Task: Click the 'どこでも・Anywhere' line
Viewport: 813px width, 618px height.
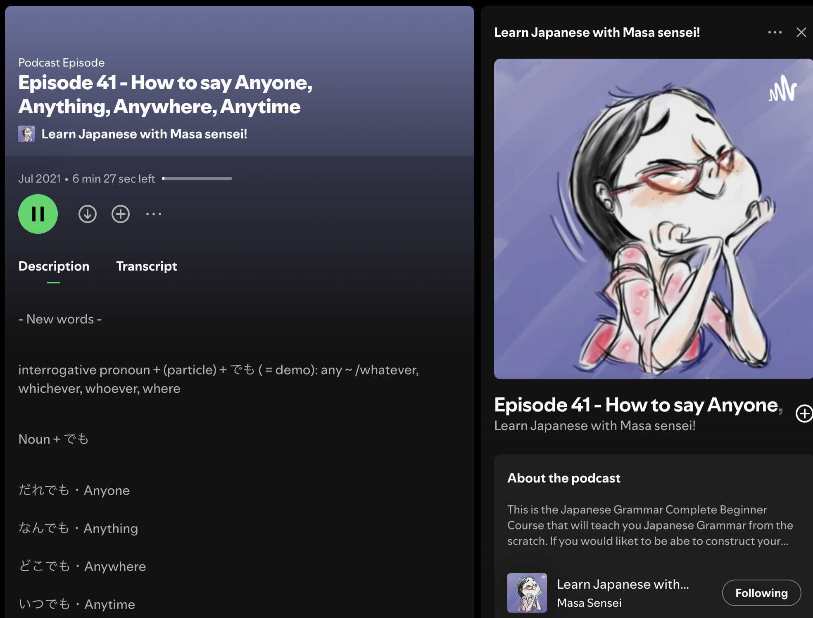Action: click(82, 566)
